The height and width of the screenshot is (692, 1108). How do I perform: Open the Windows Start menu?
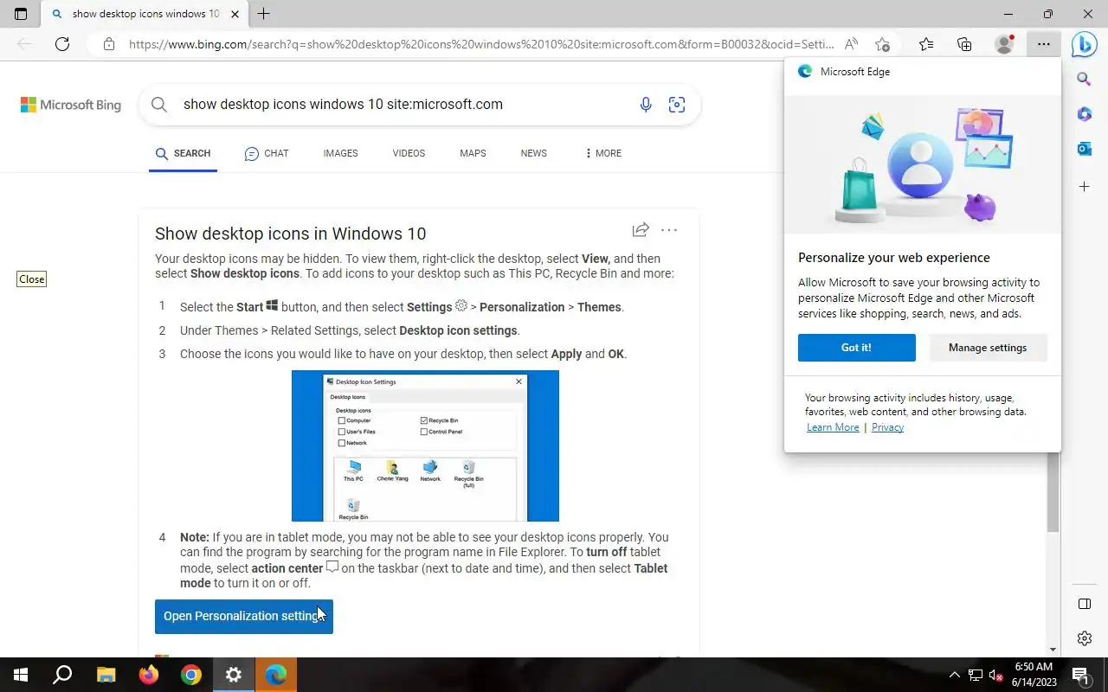(x=21, y=675)
